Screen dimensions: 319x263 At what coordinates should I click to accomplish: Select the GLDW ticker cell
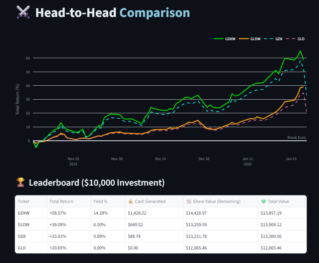point(31,224)
